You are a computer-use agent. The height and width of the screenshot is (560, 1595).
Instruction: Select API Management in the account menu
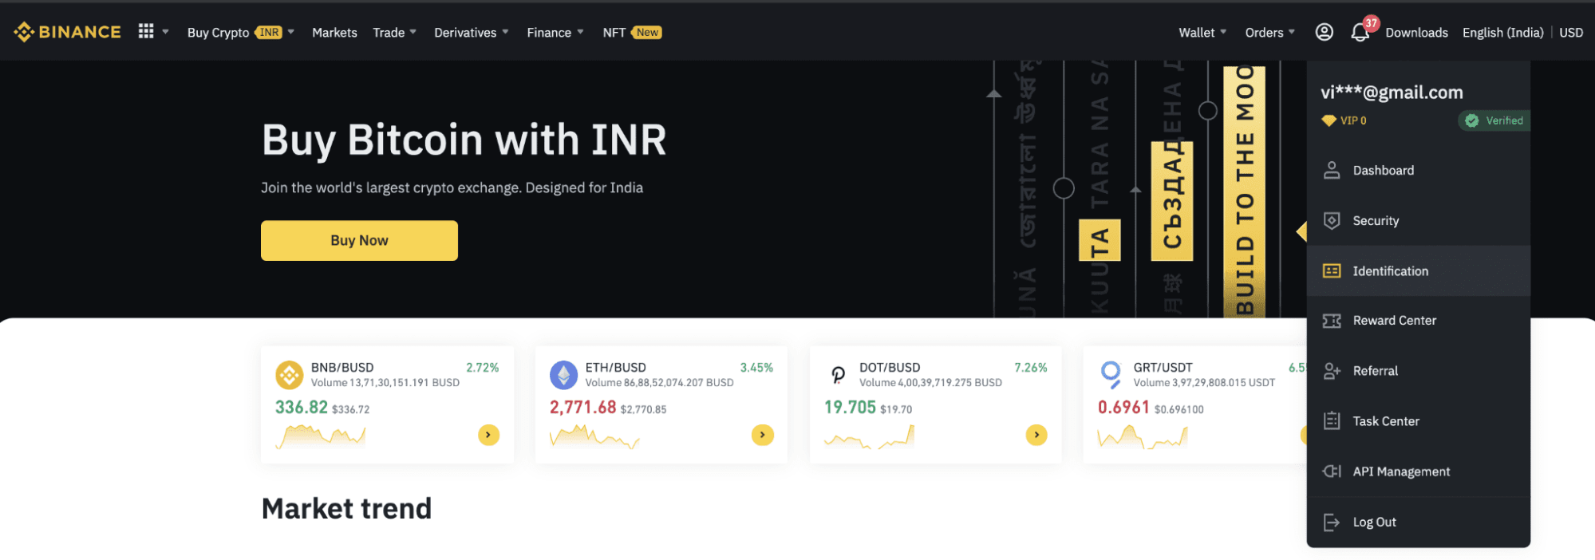pyautogui.click(x=1418, y=471)
